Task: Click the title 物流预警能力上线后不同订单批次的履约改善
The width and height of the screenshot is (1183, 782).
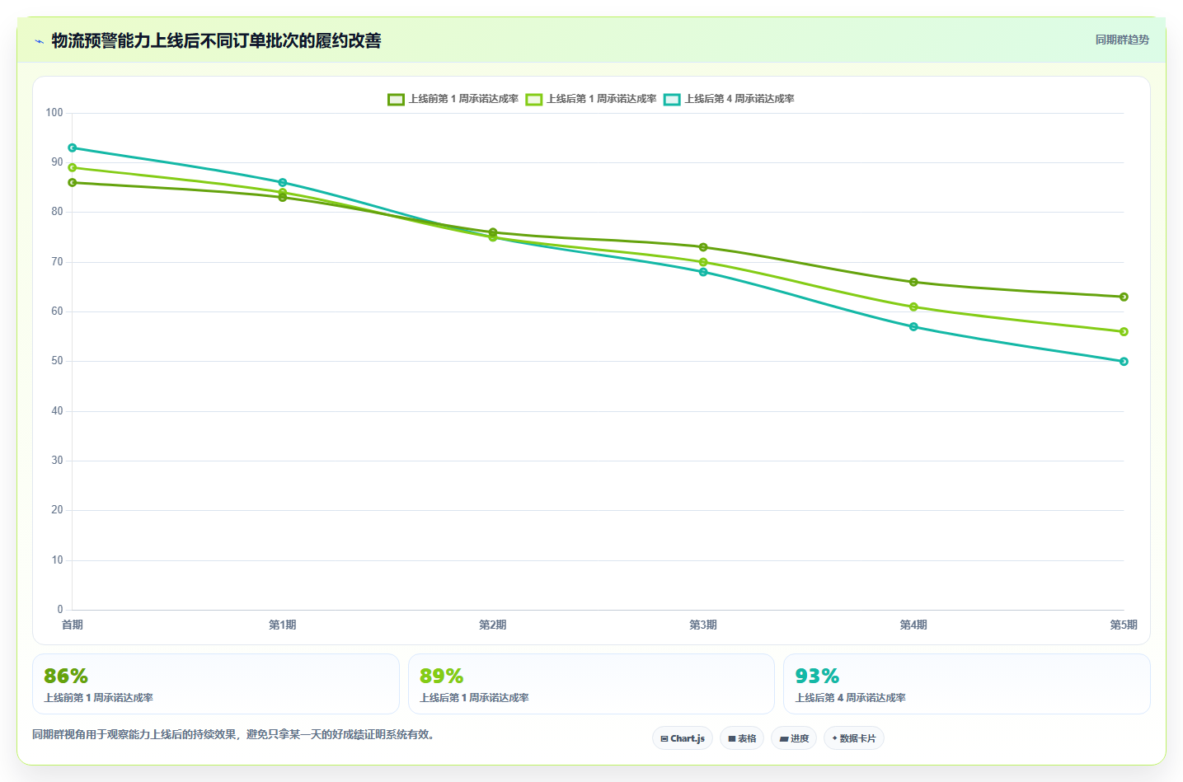Action: tap(216, 40)
